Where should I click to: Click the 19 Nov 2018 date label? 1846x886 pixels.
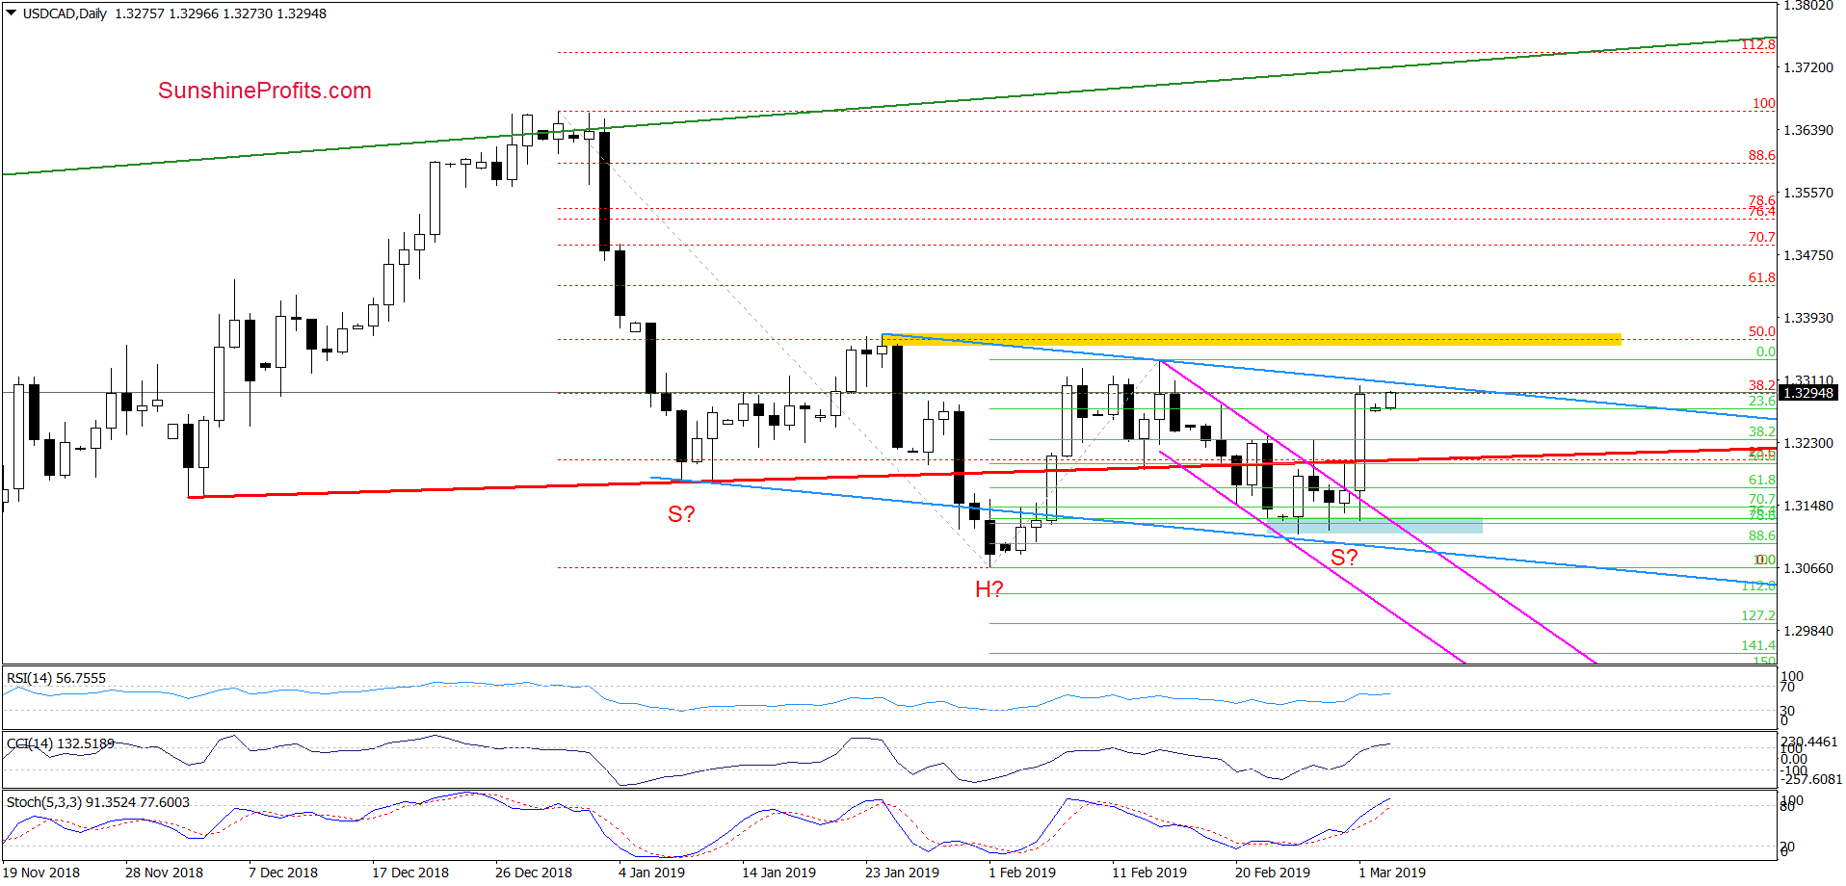(x=41, y=873)
